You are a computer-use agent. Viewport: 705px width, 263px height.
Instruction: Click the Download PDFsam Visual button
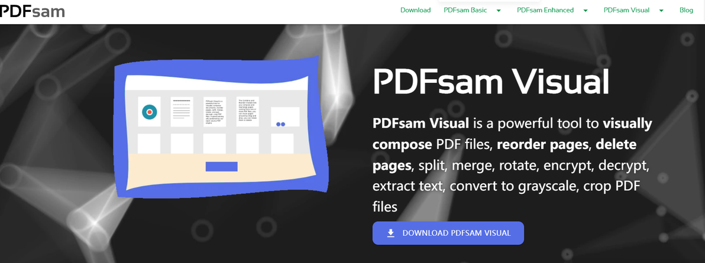pos(448,233)
